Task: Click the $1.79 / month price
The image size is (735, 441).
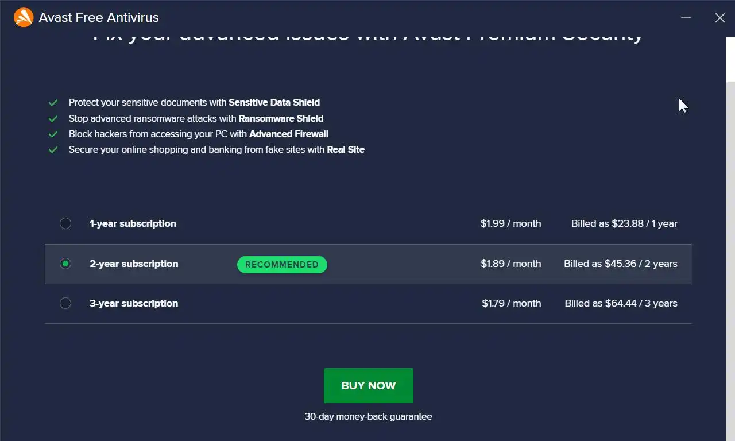Action: point(511,303)
